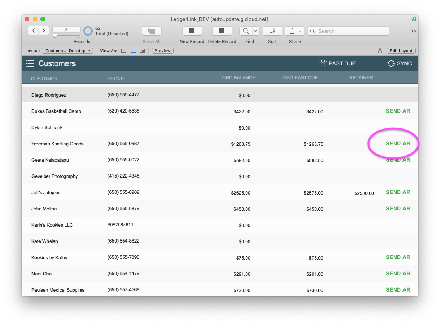Expand the Find options dropdown arrow
440x325 pixels.
[x=256, y=31]
